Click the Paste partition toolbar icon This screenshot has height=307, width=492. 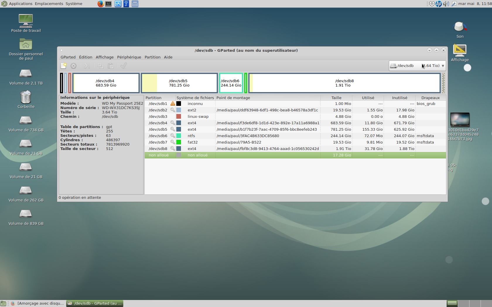pos(111,66)
